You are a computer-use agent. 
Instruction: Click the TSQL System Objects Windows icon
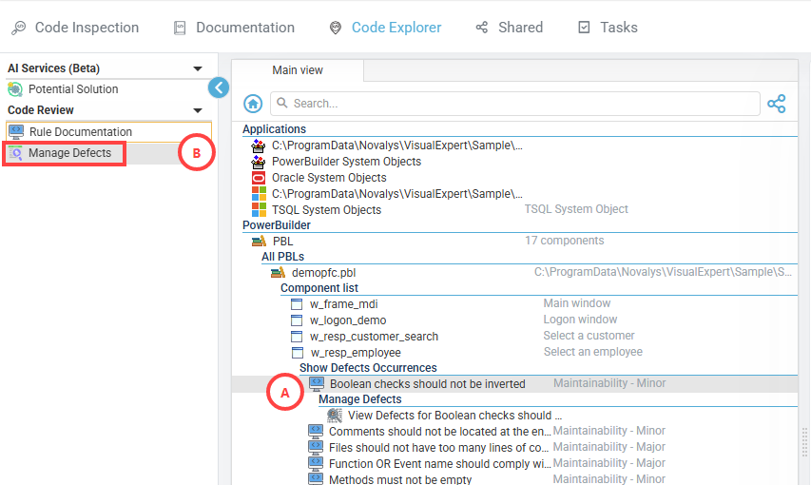coord(259,209)
